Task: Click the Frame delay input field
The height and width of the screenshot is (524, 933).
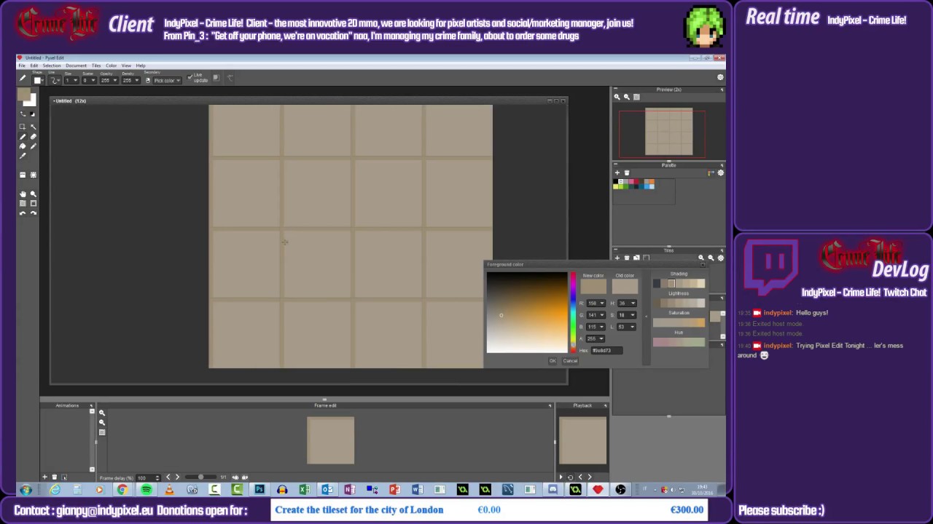Action: pyautogui.click(x=148, y=478)
